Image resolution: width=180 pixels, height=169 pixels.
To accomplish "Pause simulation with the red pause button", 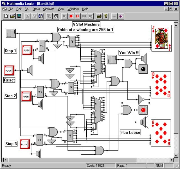I will click(77, 16).
